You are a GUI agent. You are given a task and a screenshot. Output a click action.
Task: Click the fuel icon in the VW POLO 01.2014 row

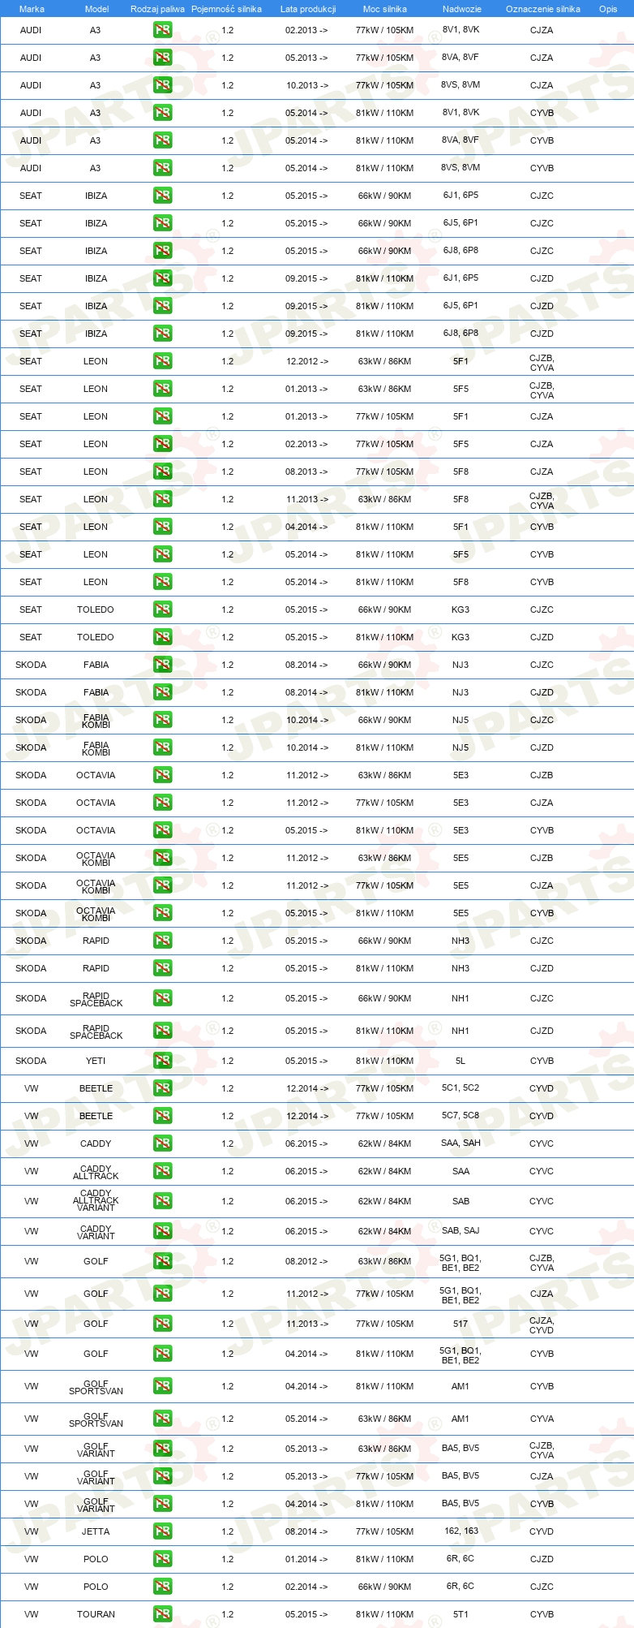pyautogui.click(x=163, y=1558)
